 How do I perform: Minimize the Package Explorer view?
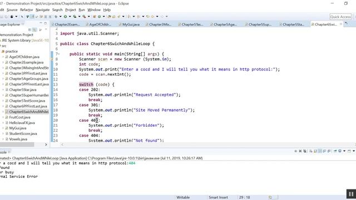point(41,23)
